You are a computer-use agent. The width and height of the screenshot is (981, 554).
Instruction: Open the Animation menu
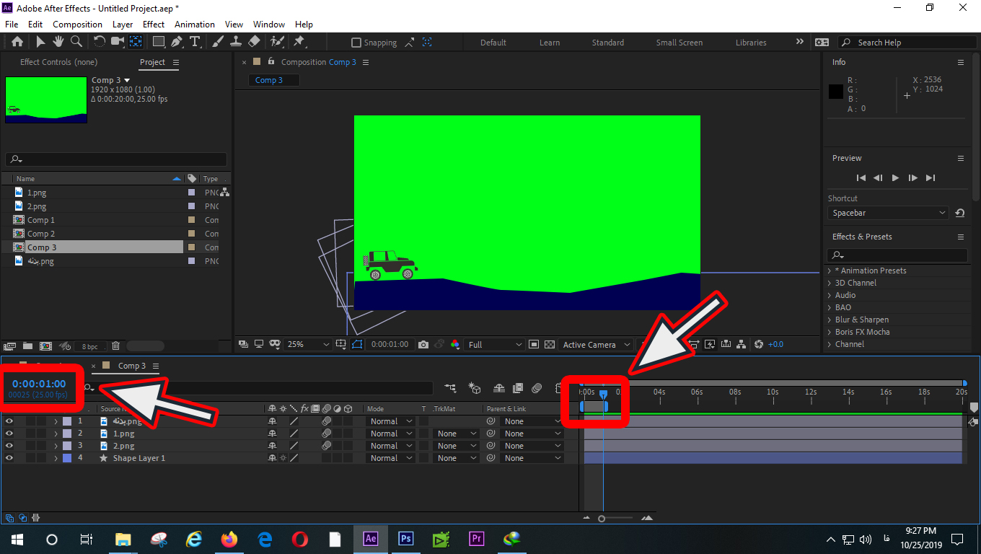195,24
